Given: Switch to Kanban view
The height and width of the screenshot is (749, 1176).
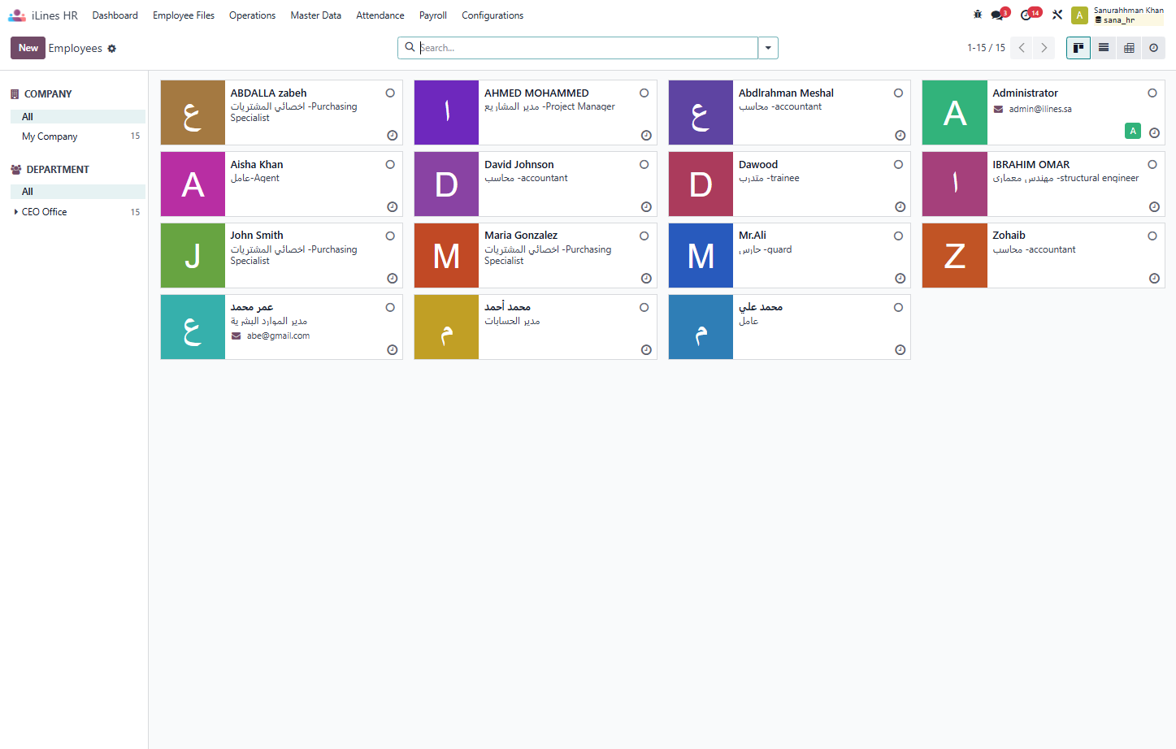Looking at the screenshot, I should click(x=1078, y=48).
